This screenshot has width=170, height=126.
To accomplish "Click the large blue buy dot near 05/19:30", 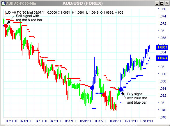I will [x=92, y=88].
